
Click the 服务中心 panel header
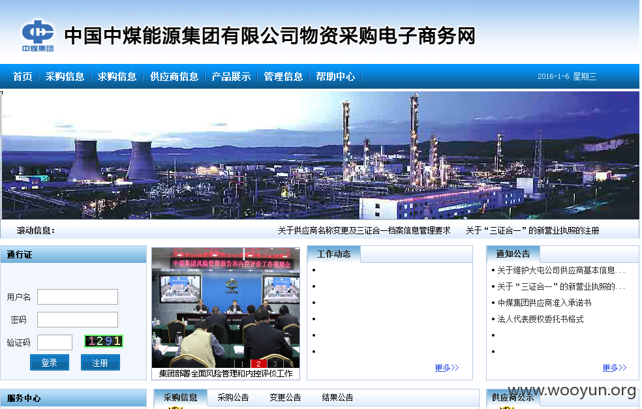click(73, 398)
